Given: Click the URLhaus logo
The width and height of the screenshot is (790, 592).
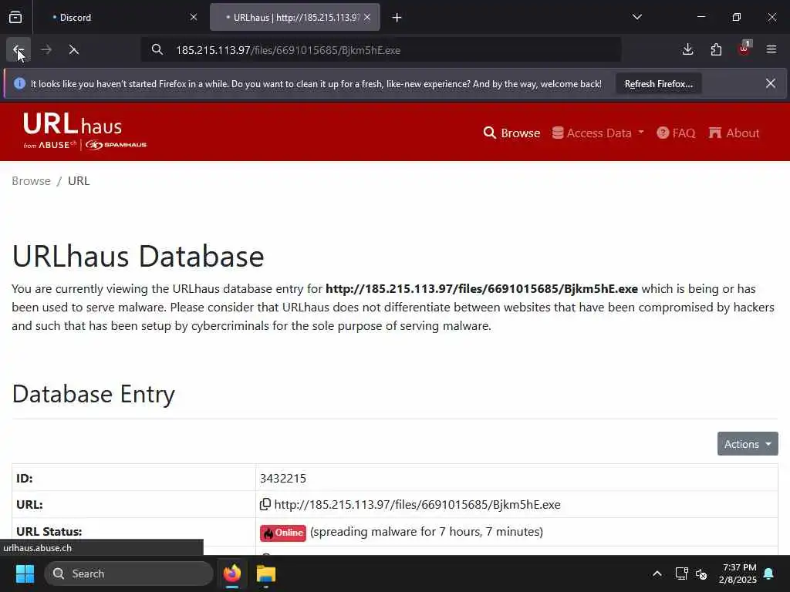Looking at the screenshot, I should tap(85, 131).
